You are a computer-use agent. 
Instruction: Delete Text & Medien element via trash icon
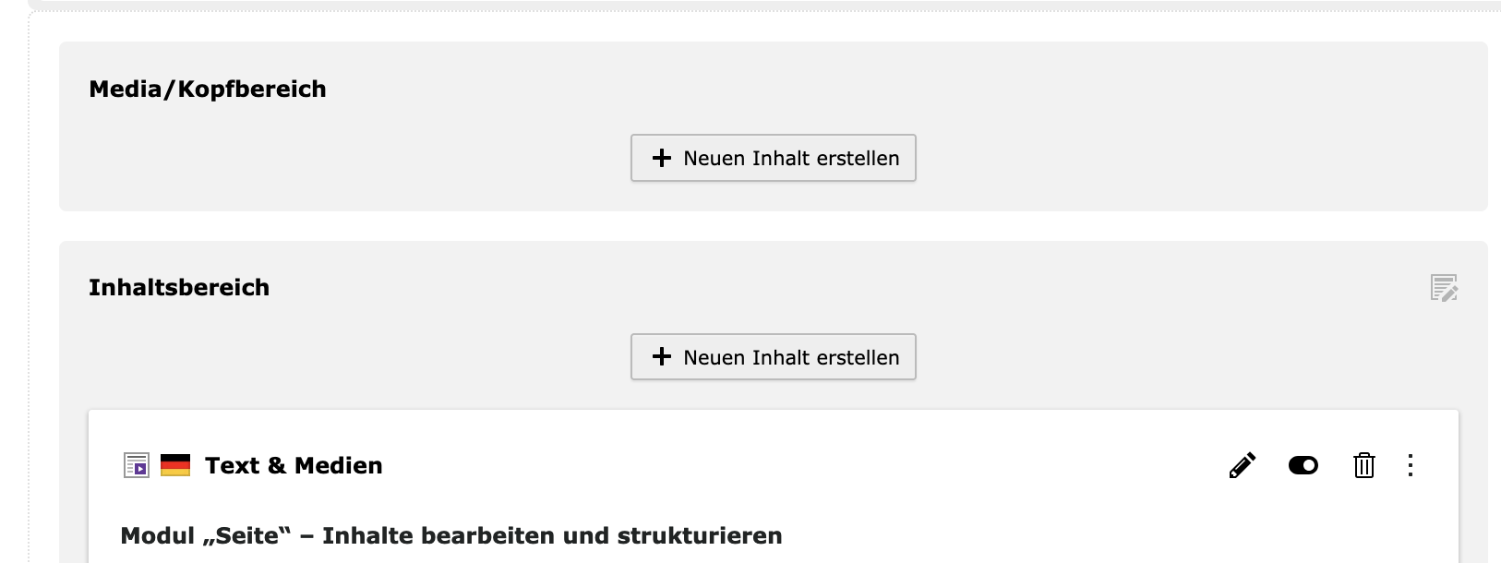1363,465
